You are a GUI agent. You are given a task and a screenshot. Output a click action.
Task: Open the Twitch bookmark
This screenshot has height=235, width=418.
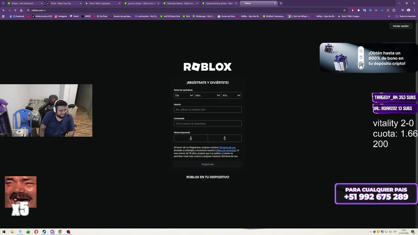pos(74,16)
